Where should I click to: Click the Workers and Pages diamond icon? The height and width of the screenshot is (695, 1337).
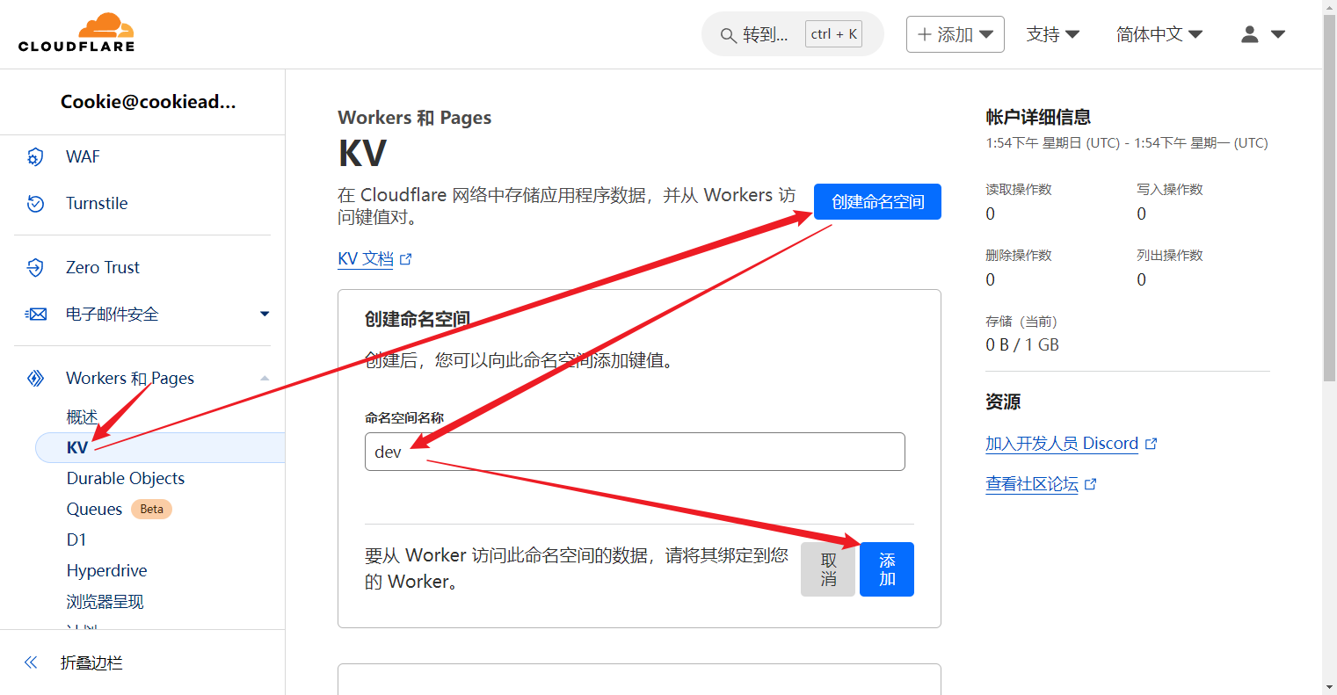coord(35,379)
